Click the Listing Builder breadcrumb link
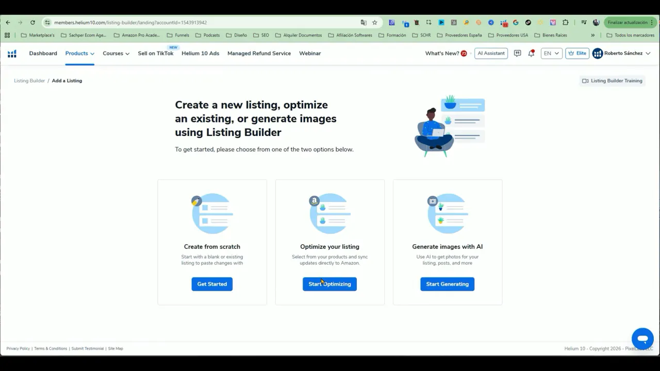 tap(29, 81)
